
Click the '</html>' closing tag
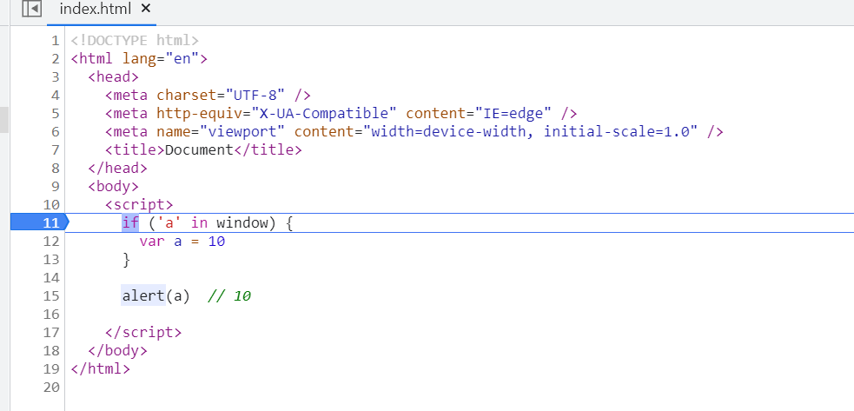click(x=100, y=369)
